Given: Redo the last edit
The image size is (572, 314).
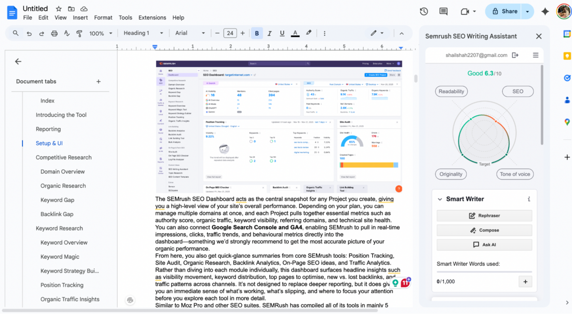Looking at the screenshot, I should (x=41, y=33).
